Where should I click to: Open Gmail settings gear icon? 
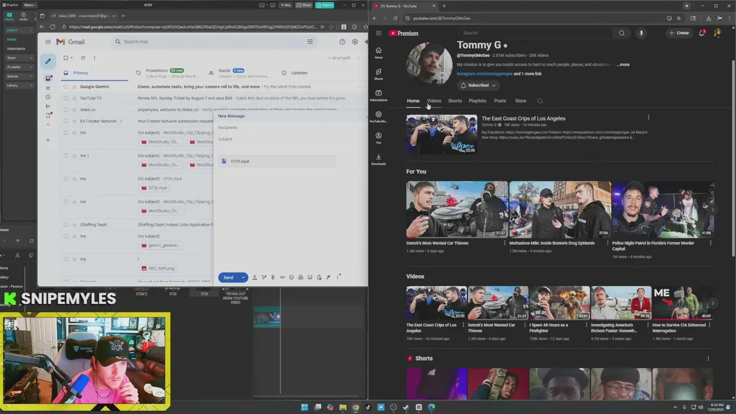(355, 41)
